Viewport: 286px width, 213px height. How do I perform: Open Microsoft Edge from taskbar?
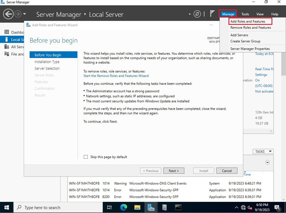(x=123, y=207)
